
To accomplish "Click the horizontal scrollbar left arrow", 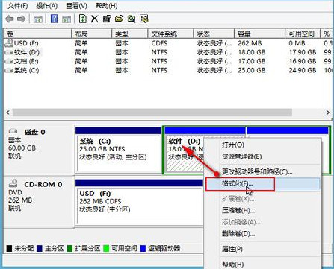I will [x=7, y=113].
